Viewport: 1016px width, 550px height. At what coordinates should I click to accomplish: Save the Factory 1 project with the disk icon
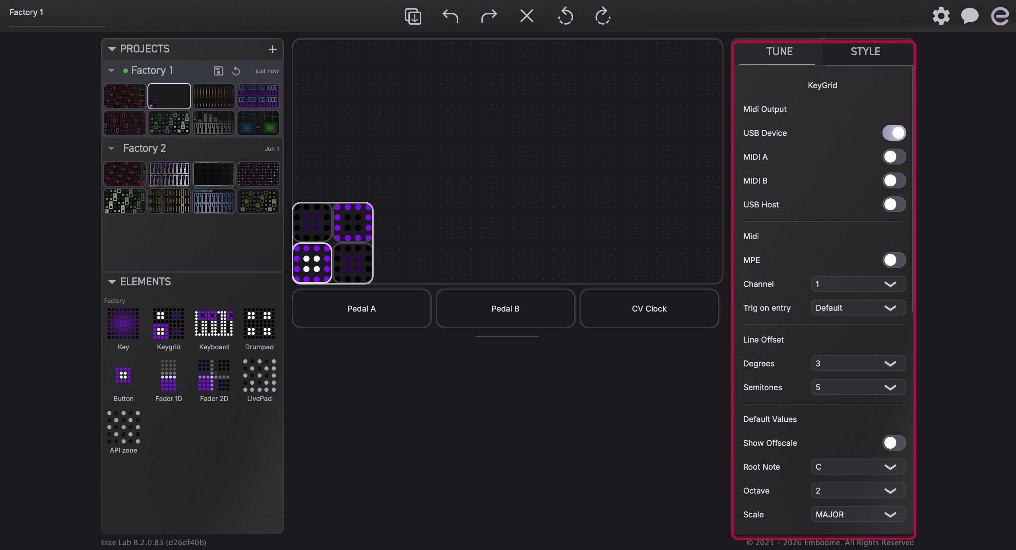pos(219,71)
